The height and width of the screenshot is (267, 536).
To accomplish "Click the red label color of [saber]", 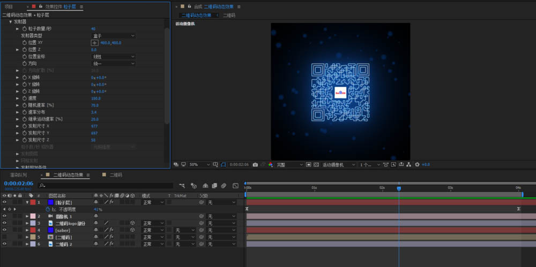I will pos(32,230).
